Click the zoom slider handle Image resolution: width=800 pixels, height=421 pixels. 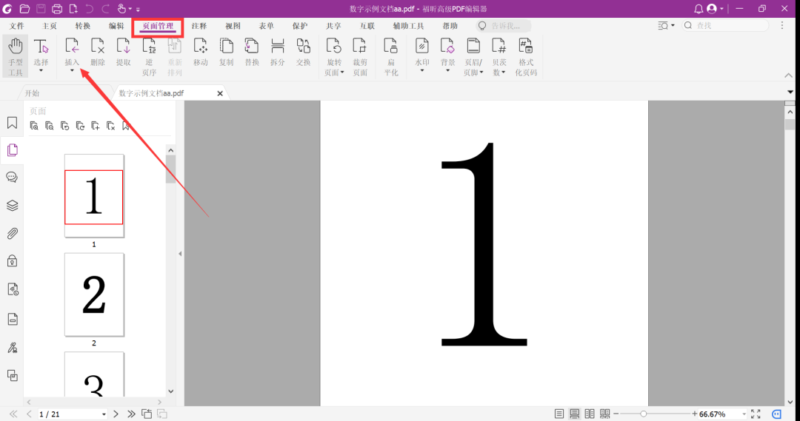[644, 414]
